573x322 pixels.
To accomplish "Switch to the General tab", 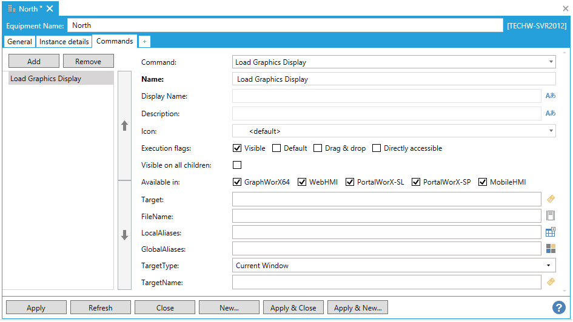I will [x=20, y=42].
